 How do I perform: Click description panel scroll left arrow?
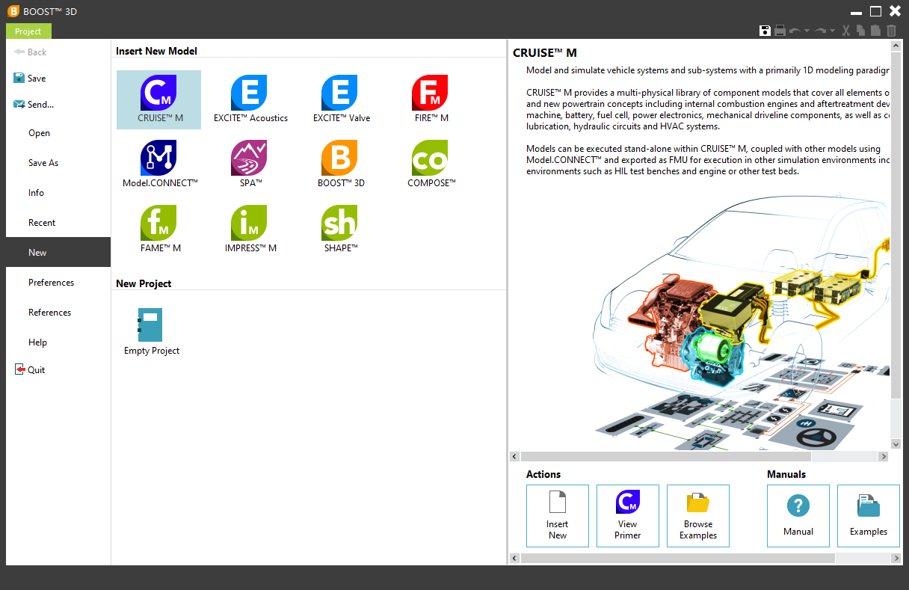514,456
